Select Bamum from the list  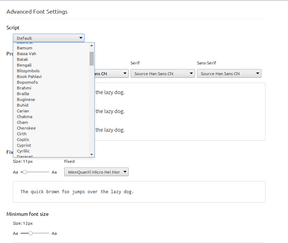[24, 48]
